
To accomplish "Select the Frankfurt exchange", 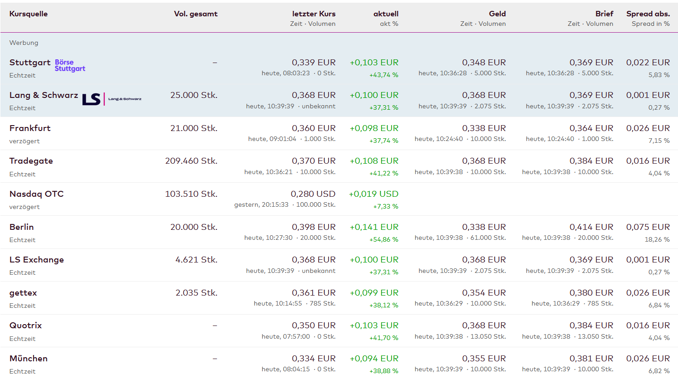I will (x=30, y=128).
